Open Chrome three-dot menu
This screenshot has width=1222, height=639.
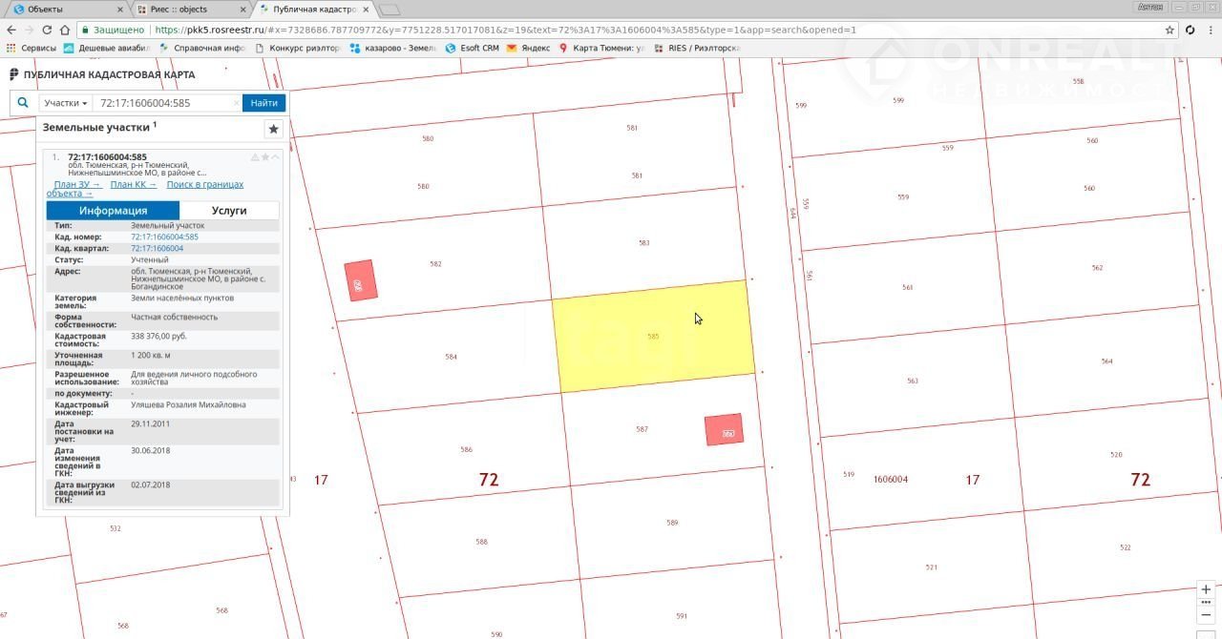(x=1210, y=30)
